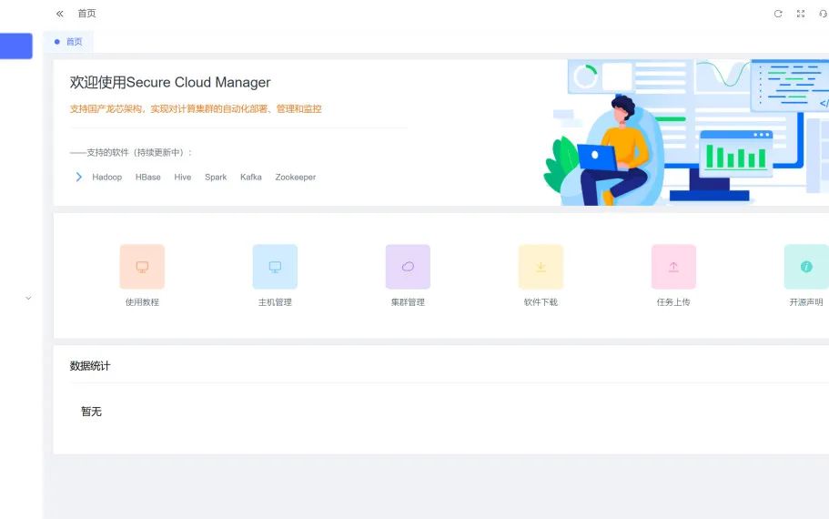Enter fullscreen using the expand icon
The image size is (829, 519).
(801, 14)
